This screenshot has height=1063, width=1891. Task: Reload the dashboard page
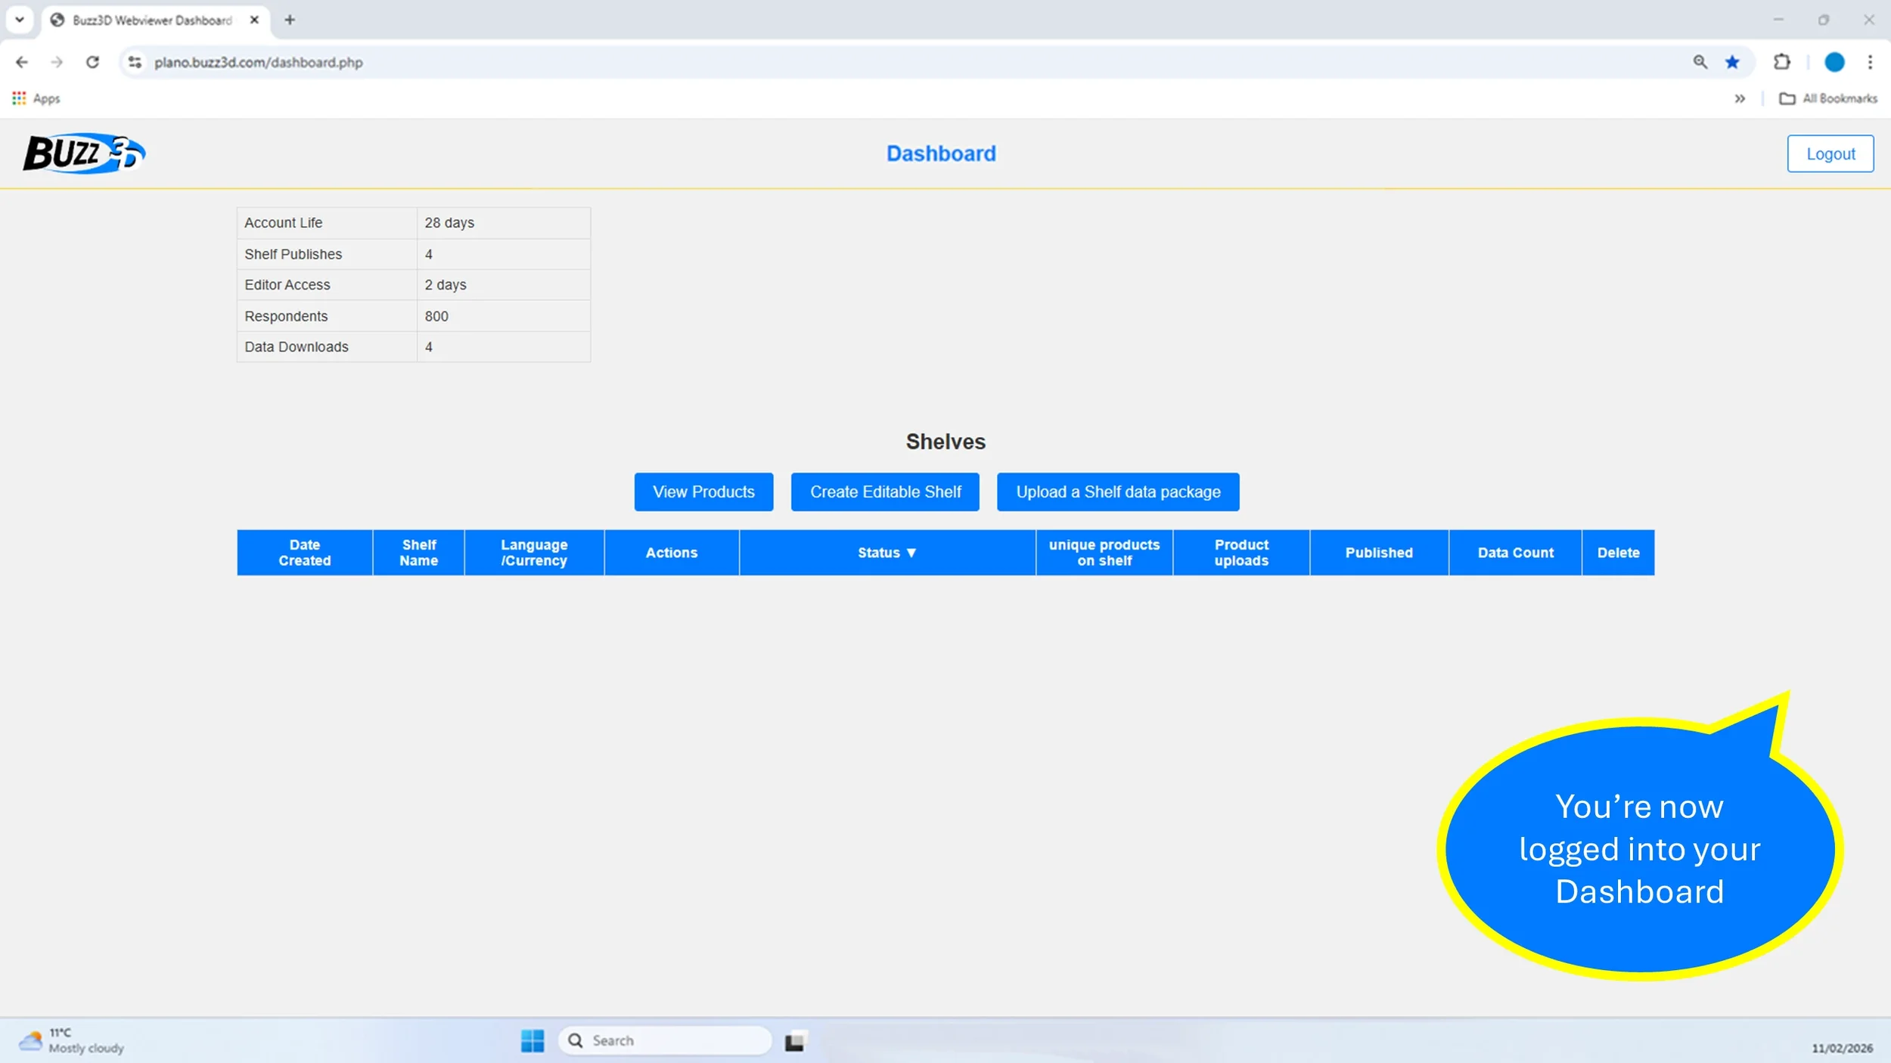click(x=92, y=62)
